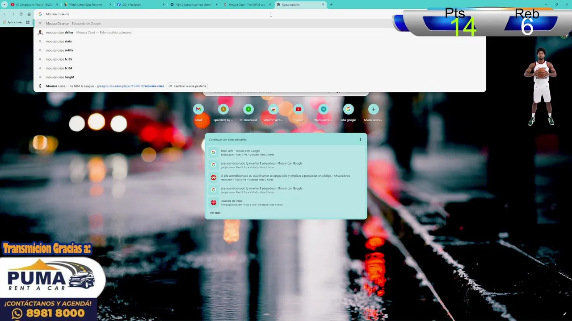Close the Watch Urban Edge Network tab
Image resolution: width=572 pixels, height=321 pixels.
tap(110, 4)
